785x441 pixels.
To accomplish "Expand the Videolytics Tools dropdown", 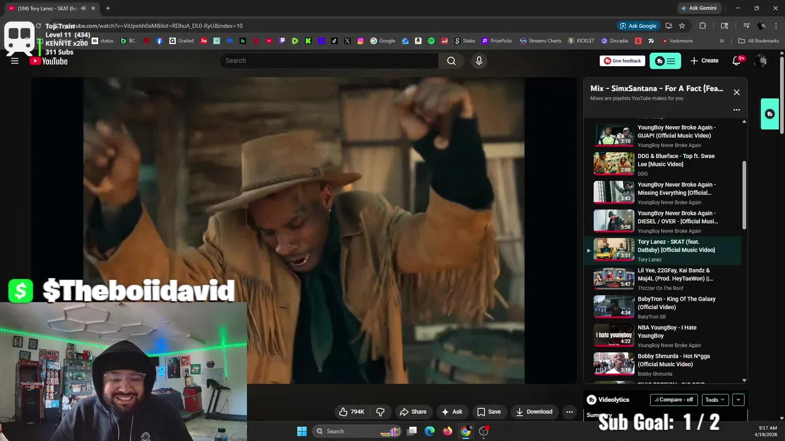I will click(x=715, y=399).
